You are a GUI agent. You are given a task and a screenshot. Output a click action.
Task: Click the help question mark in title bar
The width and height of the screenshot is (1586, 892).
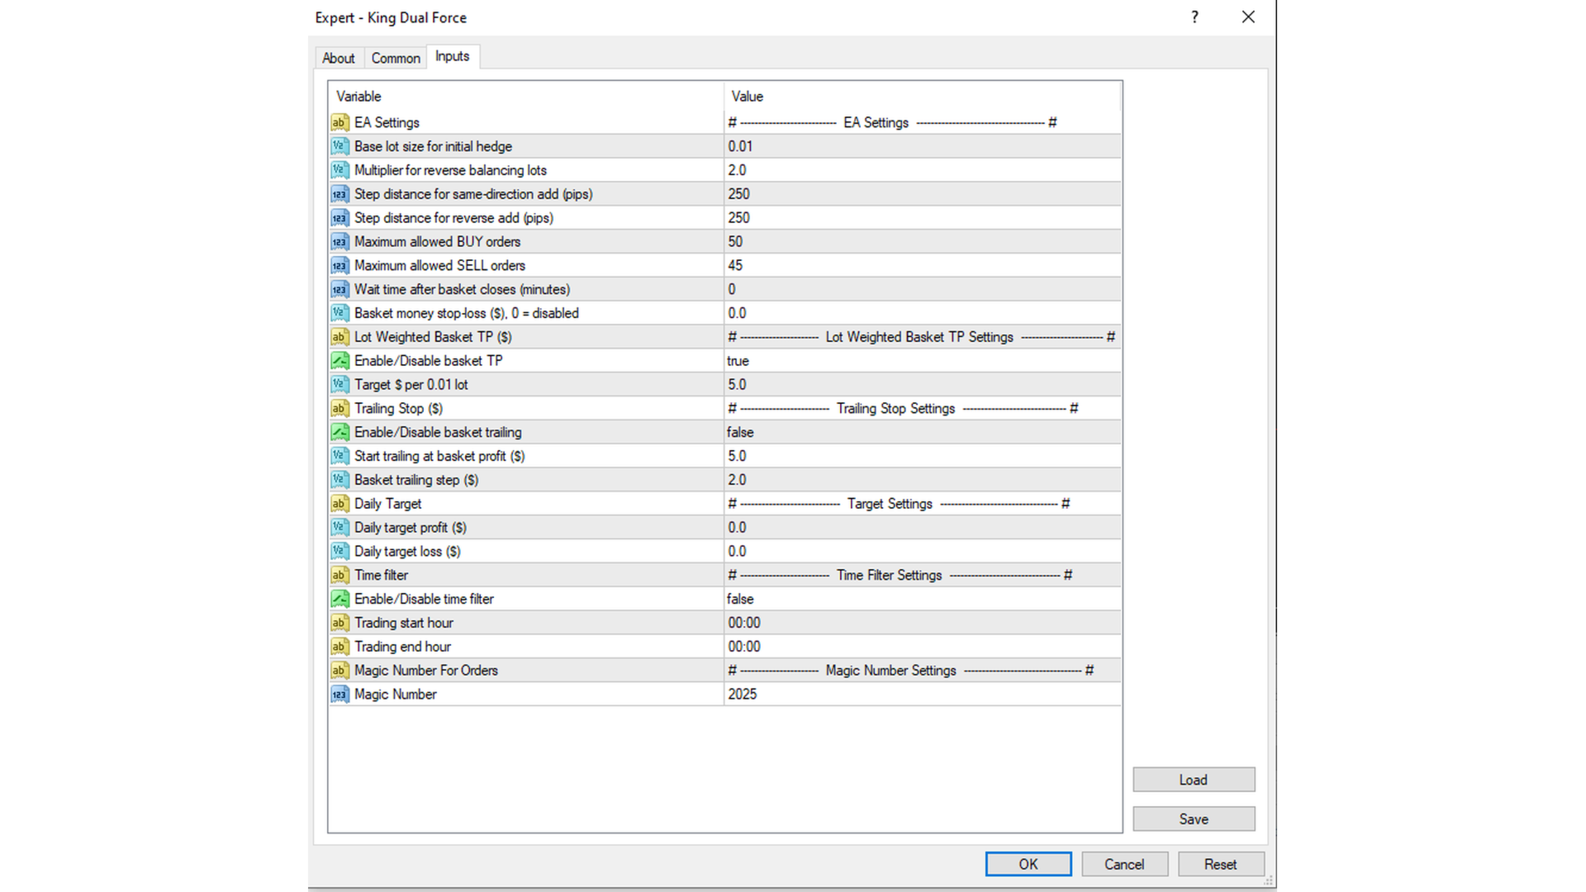coord(1194,17)
